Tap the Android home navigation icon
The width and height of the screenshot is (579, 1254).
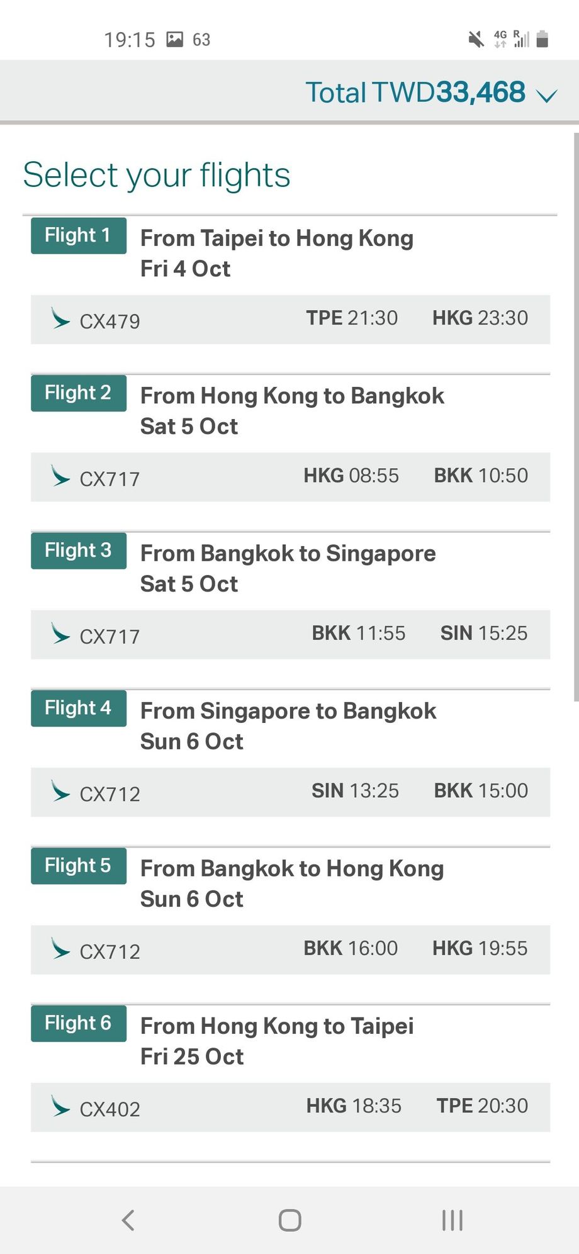tap(289, 1220)
